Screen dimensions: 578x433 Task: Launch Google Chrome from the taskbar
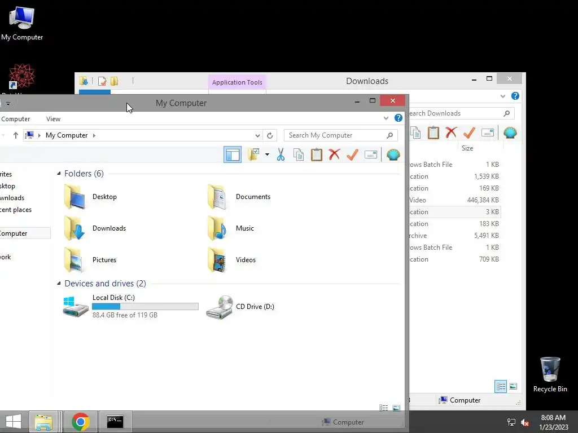click(x=81, y=422)
